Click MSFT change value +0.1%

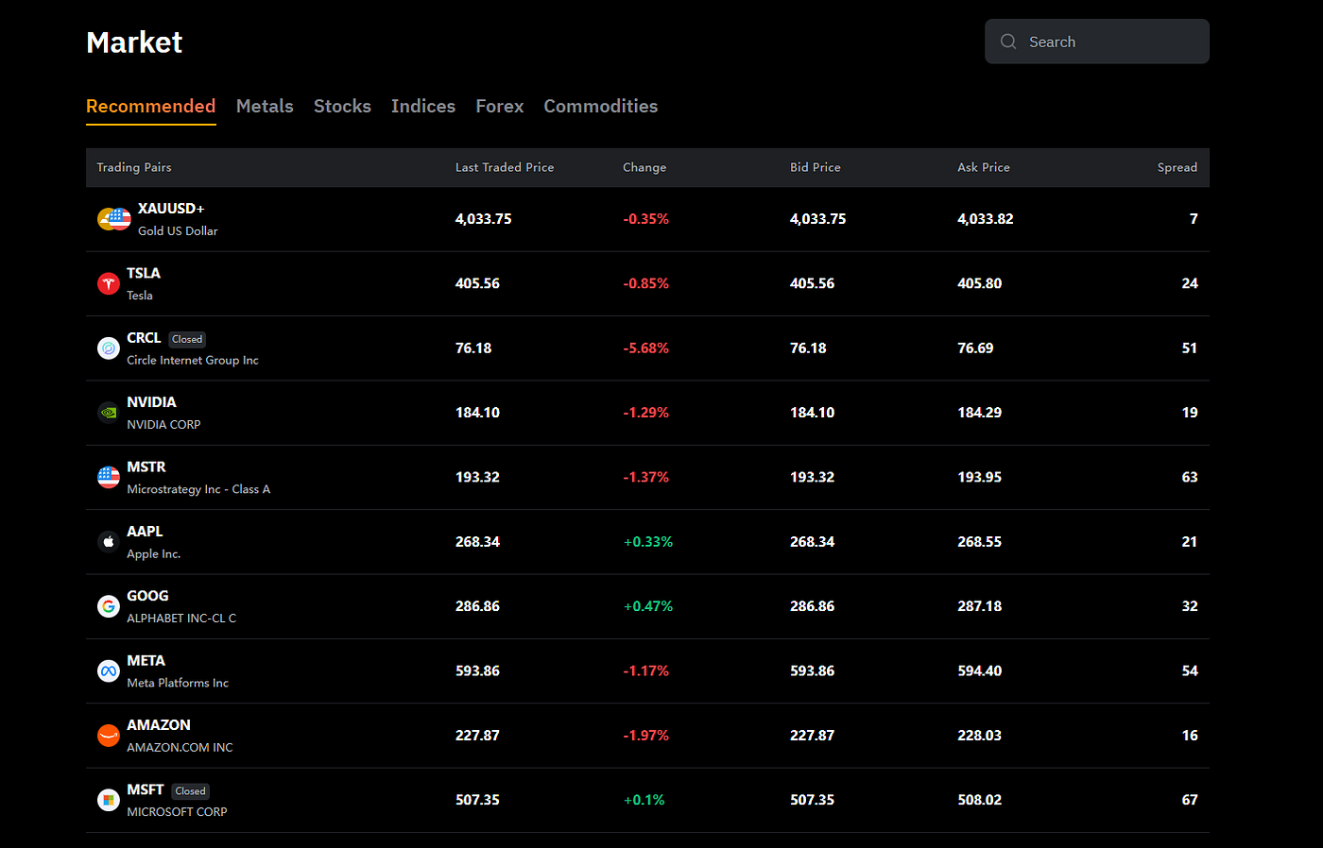pos(644,800)
